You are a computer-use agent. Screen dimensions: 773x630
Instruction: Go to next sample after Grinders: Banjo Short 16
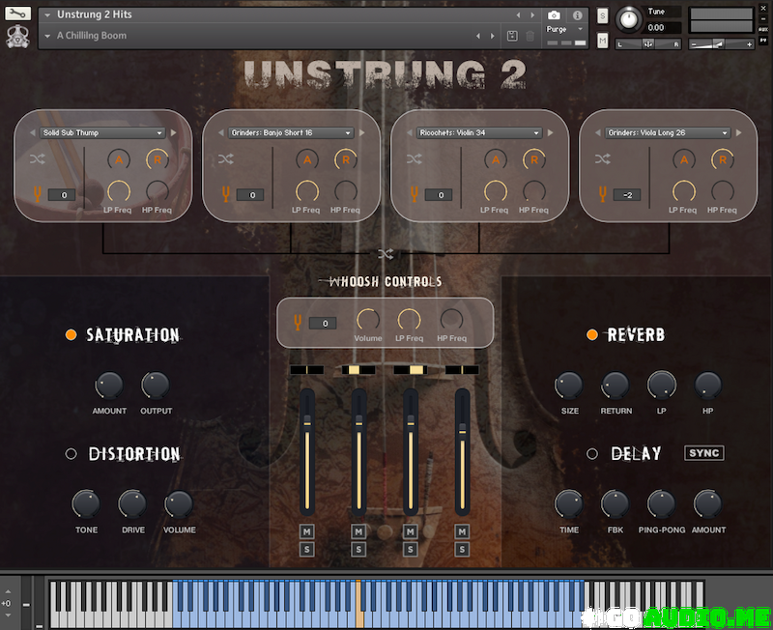tap(361, 132)
